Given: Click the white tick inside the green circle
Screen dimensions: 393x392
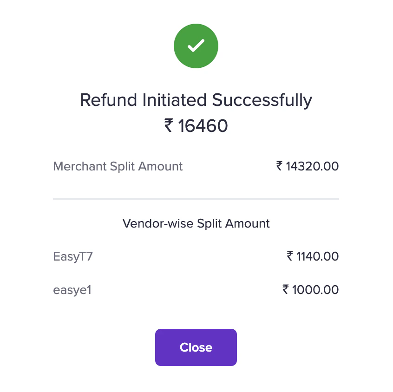Looking at the screenshot, I should tap(196, 46).
